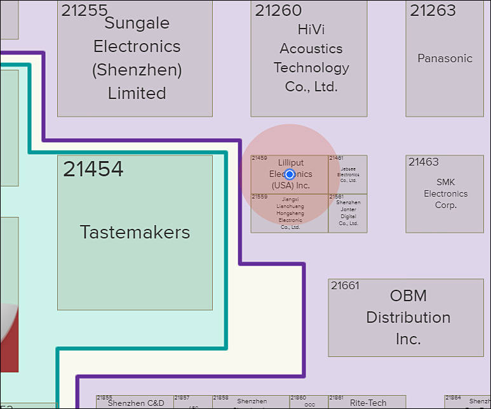Click the OCC booth 21860

(309, 402)
